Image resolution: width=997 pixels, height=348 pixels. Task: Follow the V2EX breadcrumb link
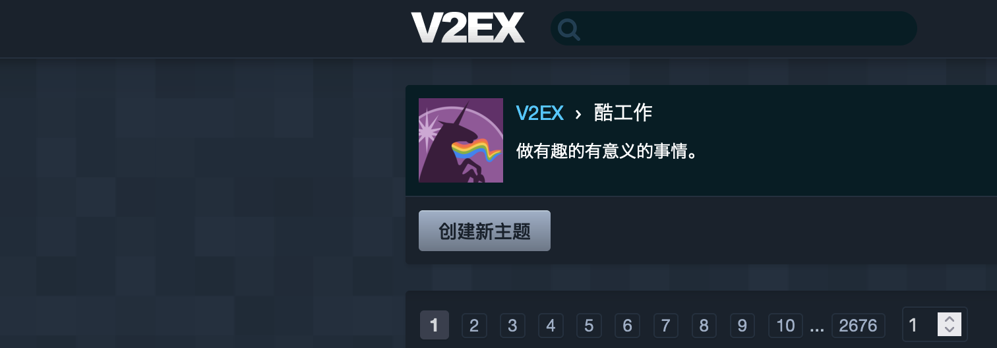coord(540,113)
